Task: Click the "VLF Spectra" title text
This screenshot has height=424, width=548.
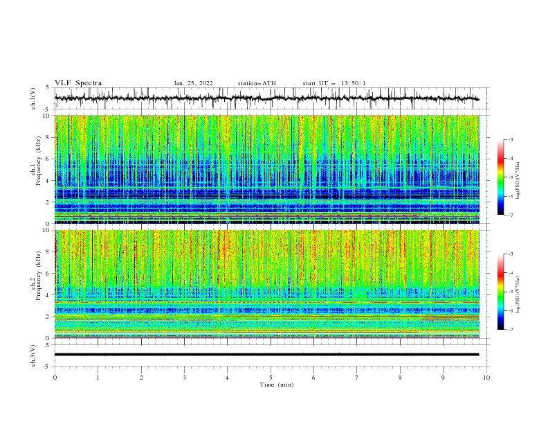Action: tap(78, 83)
